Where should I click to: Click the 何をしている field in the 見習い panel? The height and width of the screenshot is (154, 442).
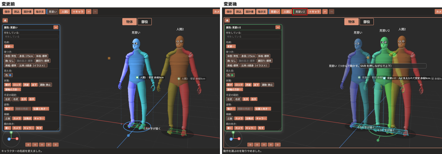point(31,37)
